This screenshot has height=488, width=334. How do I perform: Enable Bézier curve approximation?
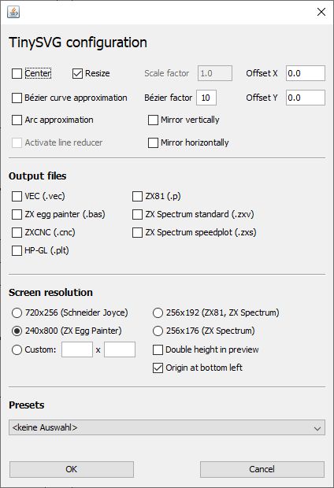(x=17, y=98)
